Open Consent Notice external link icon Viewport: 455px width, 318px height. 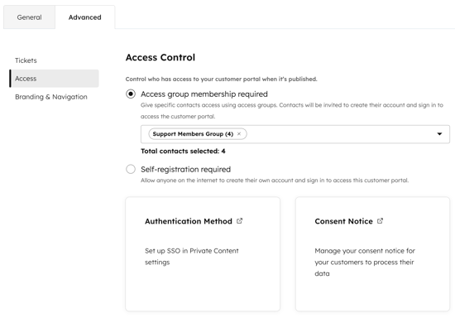[x=381, y=221]
